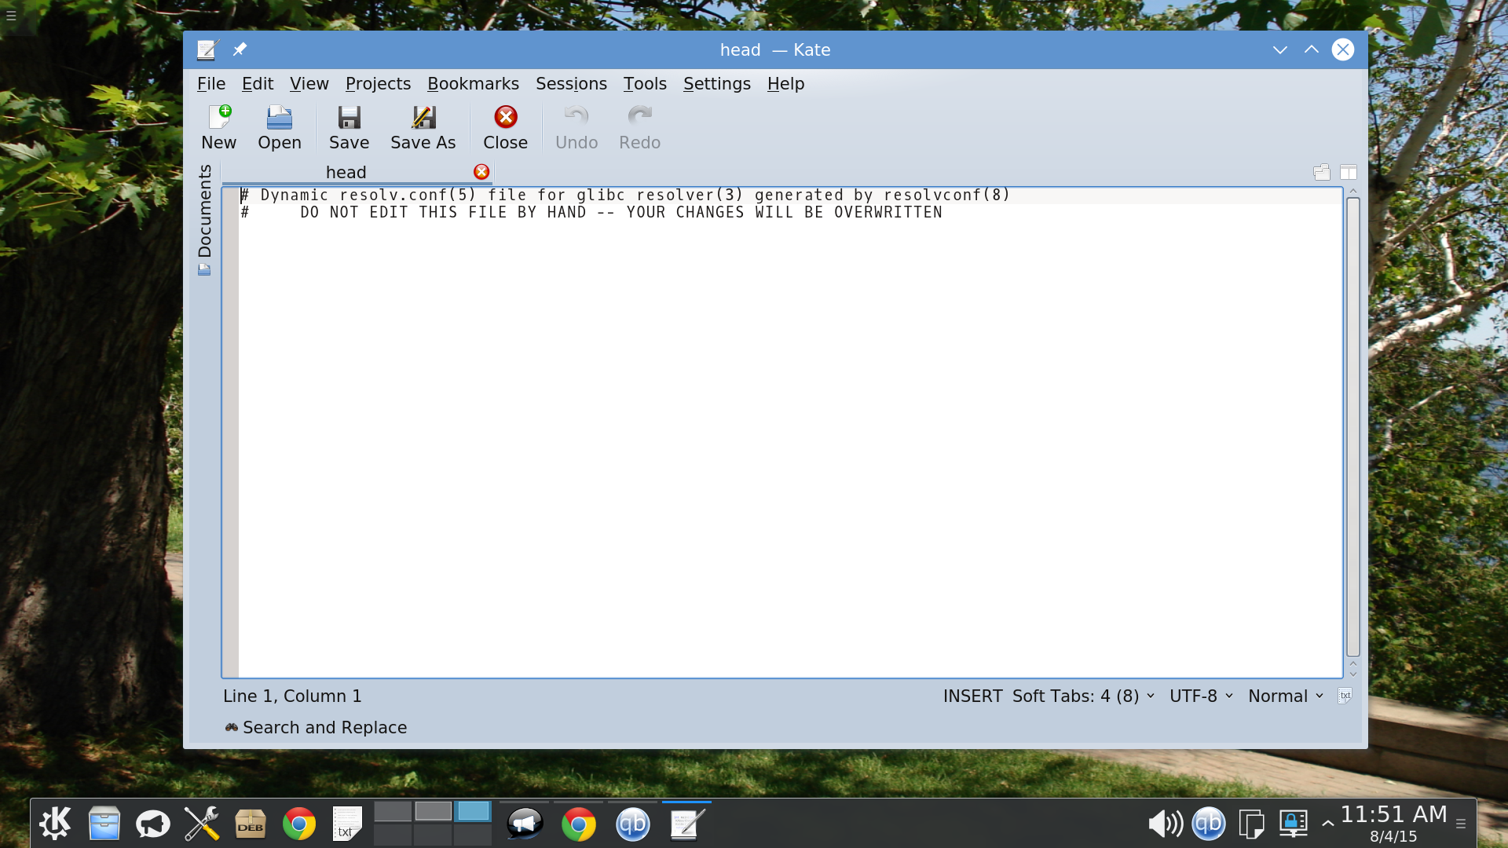Open Search and Replace panel
This screenshot has width=1508, height=848.
[x=316, y=728]
